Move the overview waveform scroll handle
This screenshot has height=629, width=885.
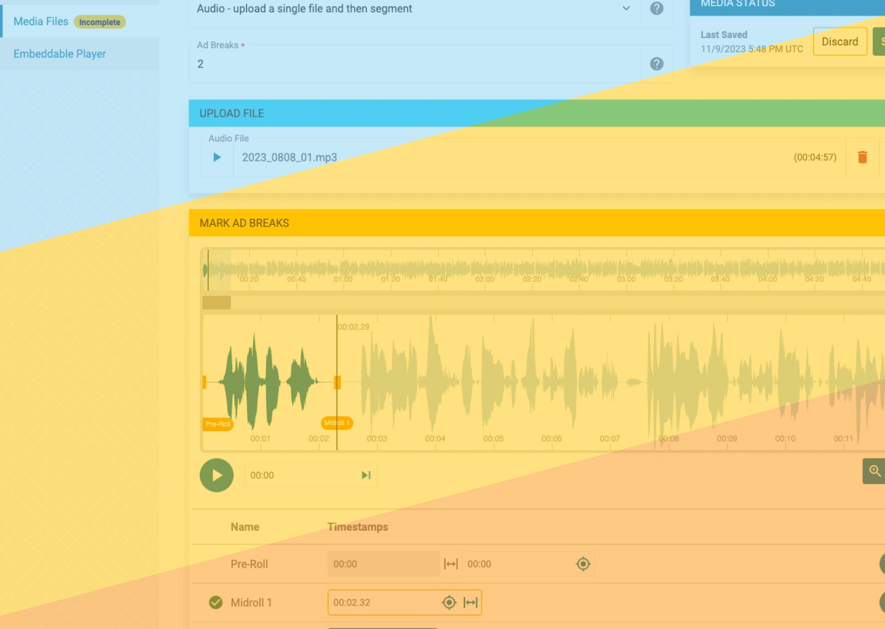click(x=217, y=302)
